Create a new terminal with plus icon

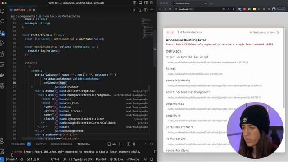[120, 144]
